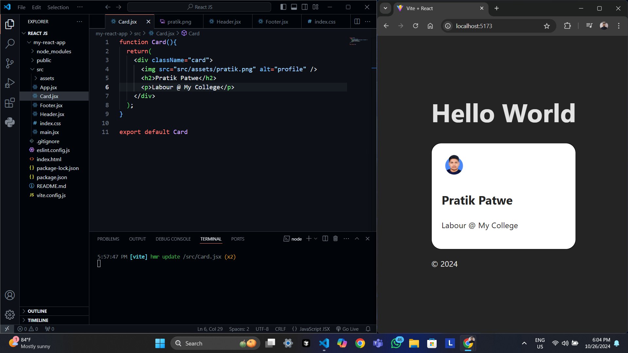Viewport: 628px width, 353px height.
Task: Open the Search view in activity bar
Action: pyautogui.click(x=10, y=43)
